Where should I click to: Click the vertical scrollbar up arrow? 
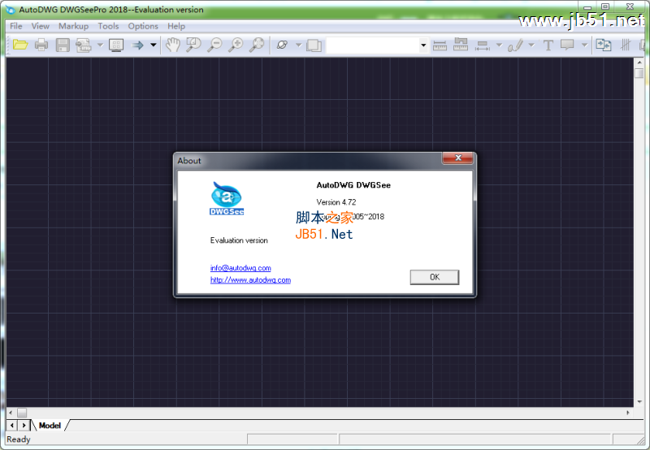(x=639, y=63)
